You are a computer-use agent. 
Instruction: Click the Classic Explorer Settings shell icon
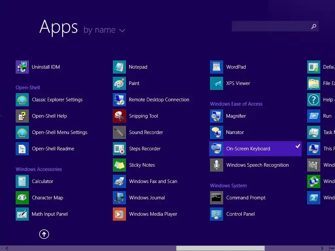(x=22, y=100)
